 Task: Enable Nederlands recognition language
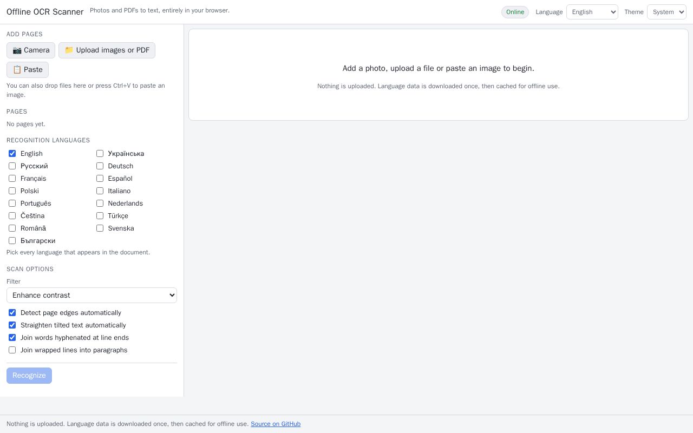pyautogui.click(x=100, y=204)
